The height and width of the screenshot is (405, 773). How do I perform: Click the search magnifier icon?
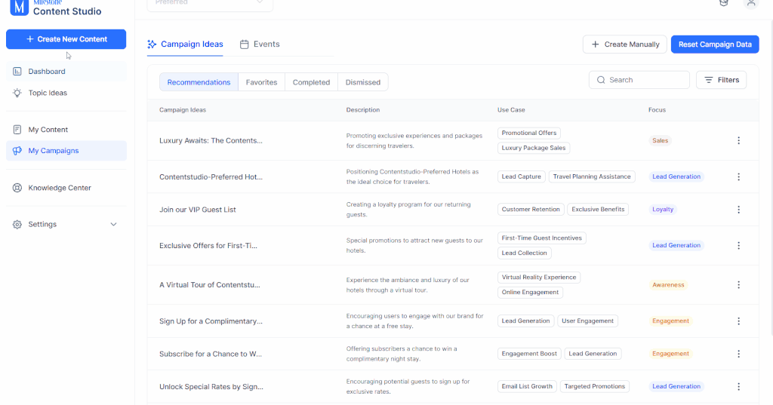[601, 80]
